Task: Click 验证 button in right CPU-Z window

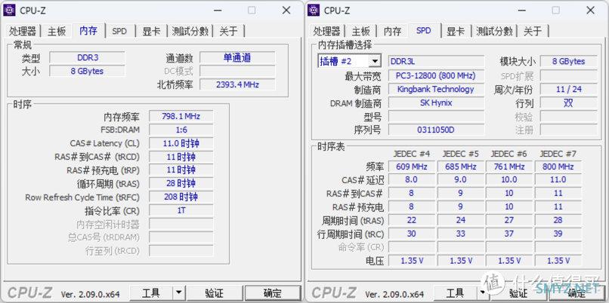Action: (518, 293)
